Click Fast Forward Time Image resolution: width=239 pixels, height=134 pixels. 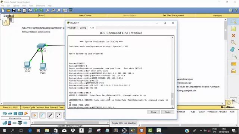pos(54,108)
